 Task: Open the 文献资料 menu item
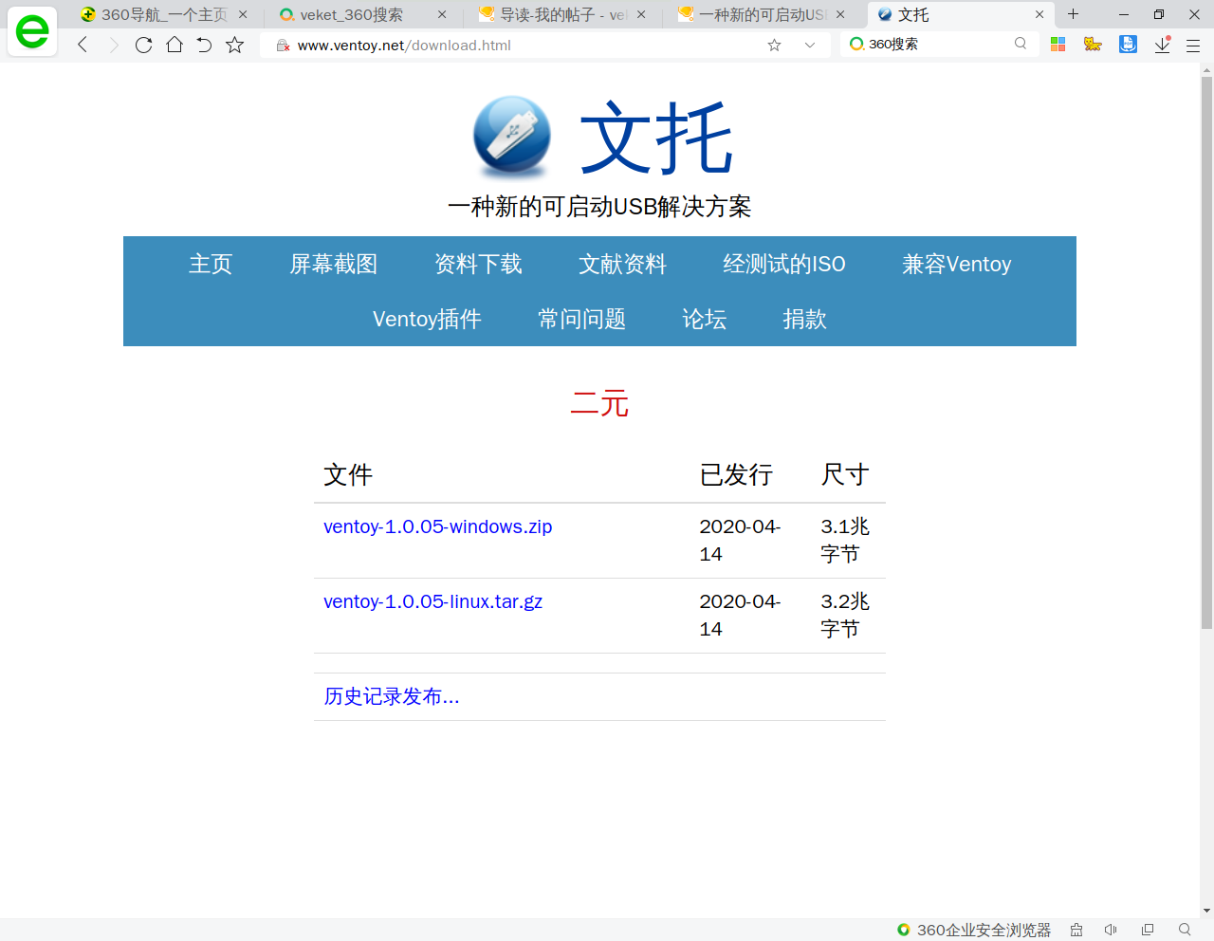pos(623,264)
